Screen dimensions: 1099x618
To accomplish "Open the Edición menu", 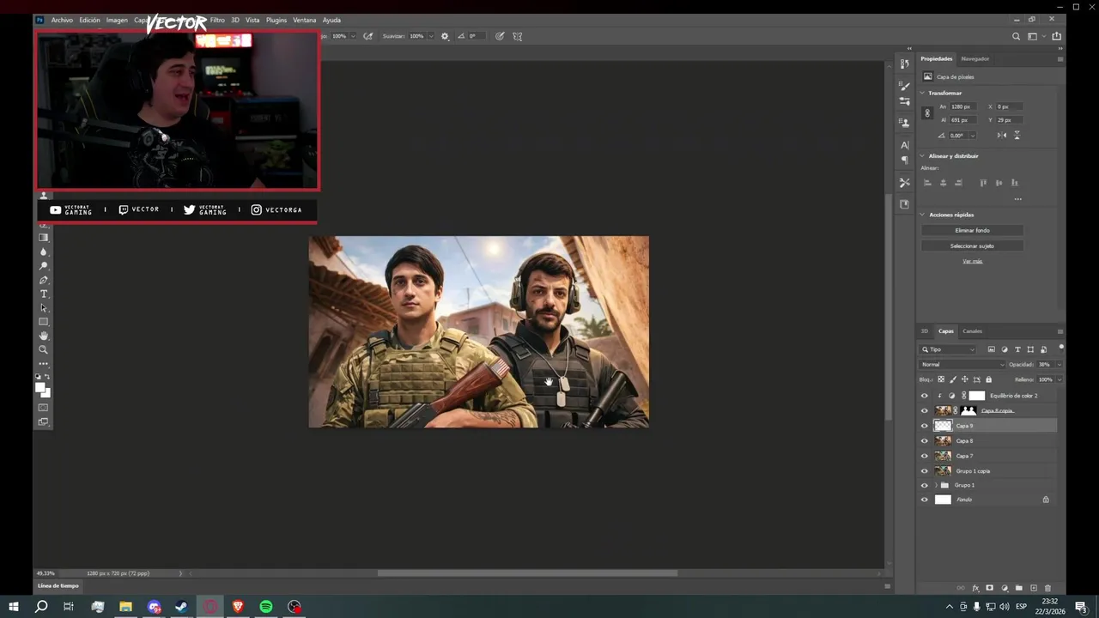I will [90, 20].
